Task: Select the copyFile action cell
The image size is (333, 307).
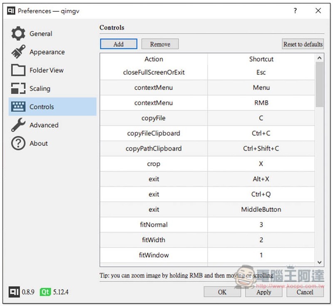Action: tap(154, 118)
